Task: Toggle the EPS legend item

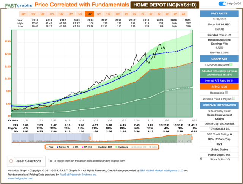Action: pos(76,147)
